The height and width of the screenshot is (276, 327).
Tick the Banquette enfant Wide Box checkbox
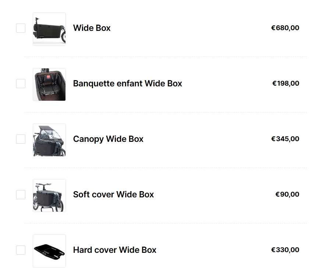click(21, 83)
